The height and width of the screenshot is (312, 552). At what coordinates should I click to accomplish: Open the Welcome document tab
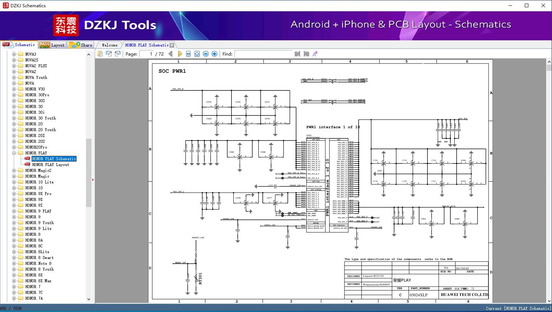pos(110,45)
